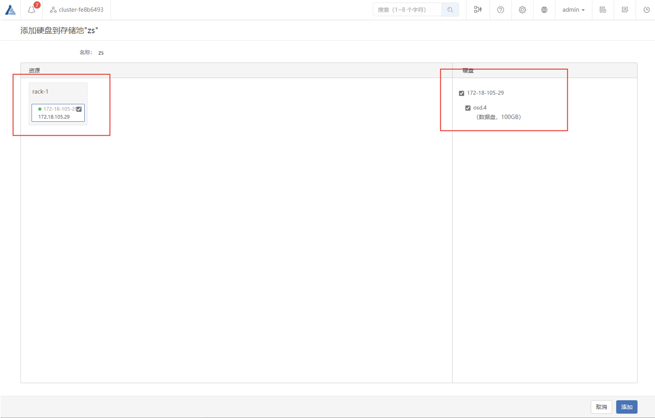Click the 添加 button
The width and height of the screenshot is (655, 418).
pyautogui.click(x=626, y=407)
